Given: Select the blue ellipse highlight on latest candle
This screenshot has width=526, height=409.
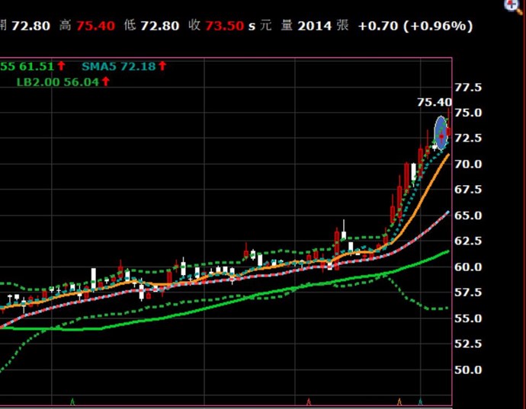Looking at the screenshot, I should [x=441, y=133].
